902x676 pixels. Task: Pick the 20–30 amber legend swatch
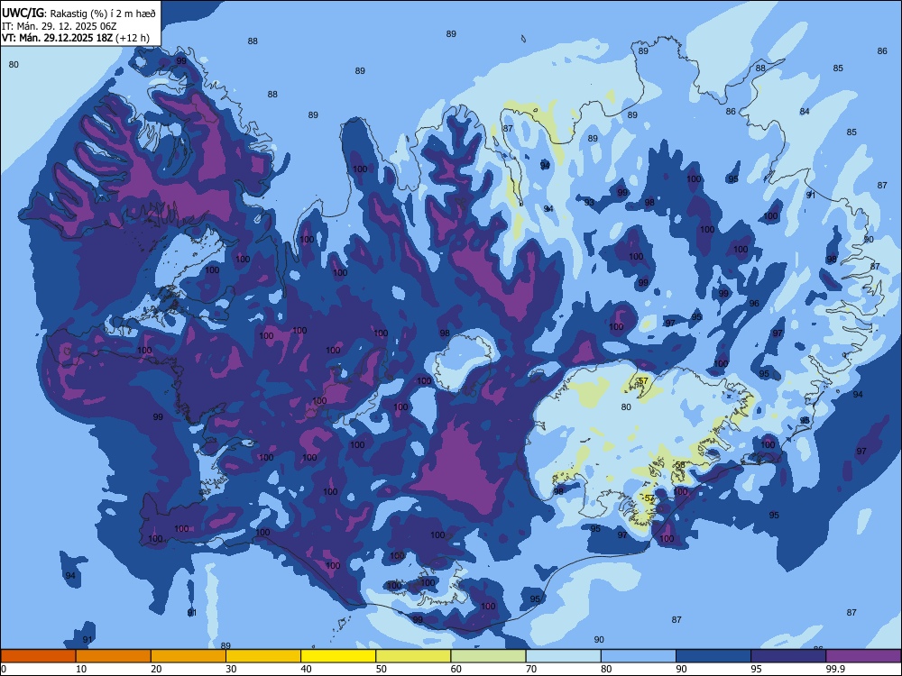pyautogui.click(x=189, y=656)
